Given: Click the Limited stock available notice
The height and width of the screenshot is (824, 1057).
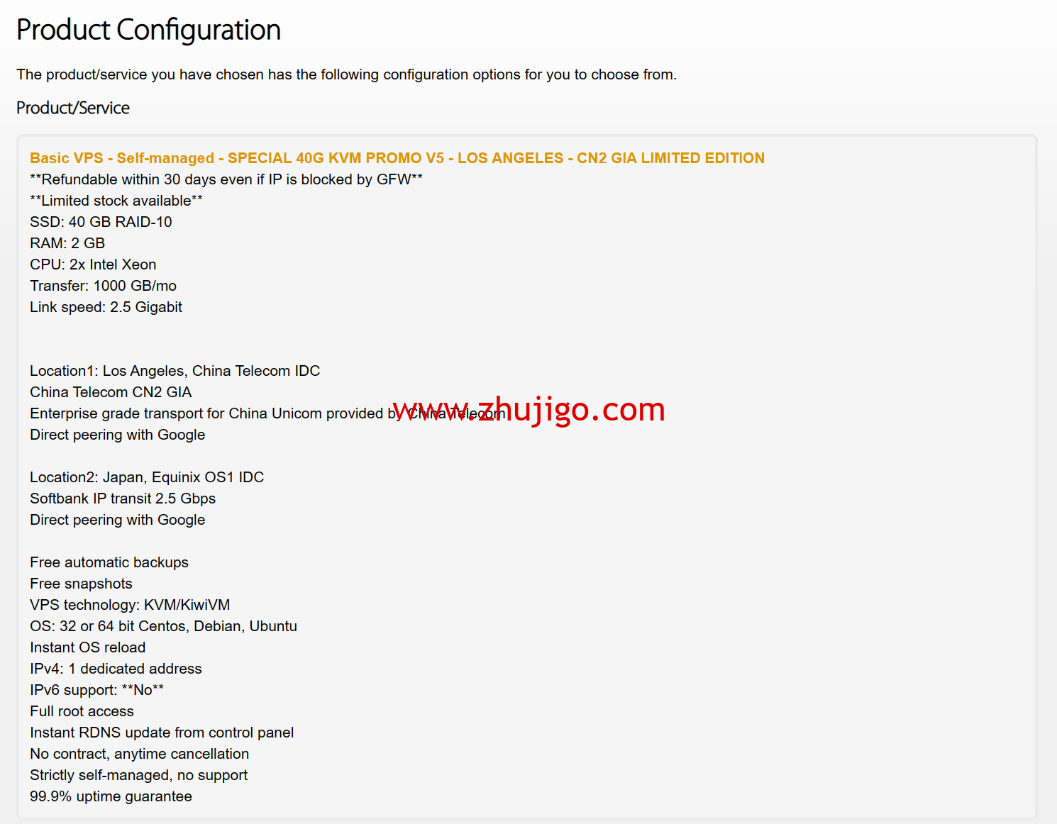Looking at the screenshot, I should 116,201.
